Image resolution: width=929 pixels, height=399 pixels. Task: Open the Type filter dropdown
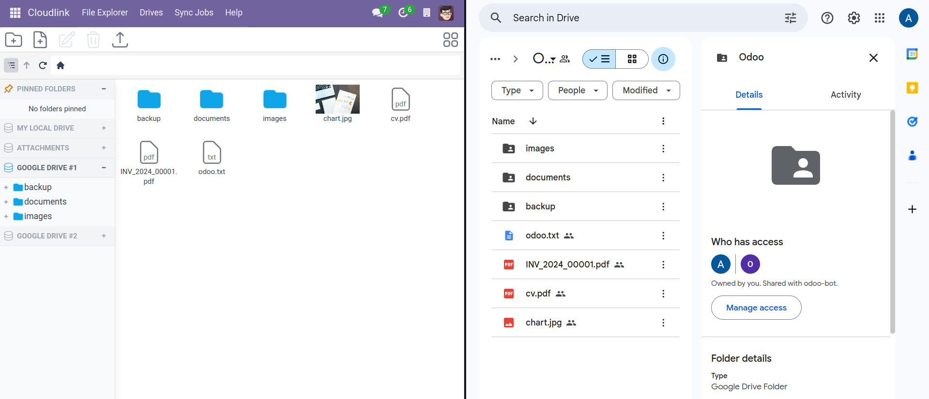(517, 90)
